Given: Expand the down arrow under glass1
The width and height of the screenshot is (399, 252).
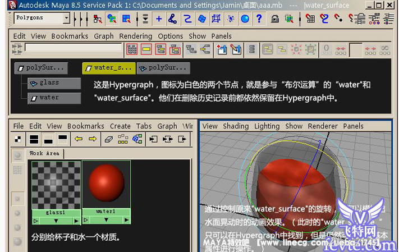Looking at the screenshot, I should pos(56,221).
